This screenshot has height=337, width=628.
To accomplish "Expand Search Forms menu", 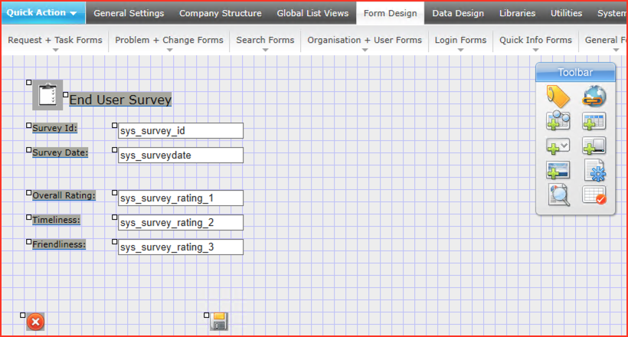I will click(x=265, y=42).
